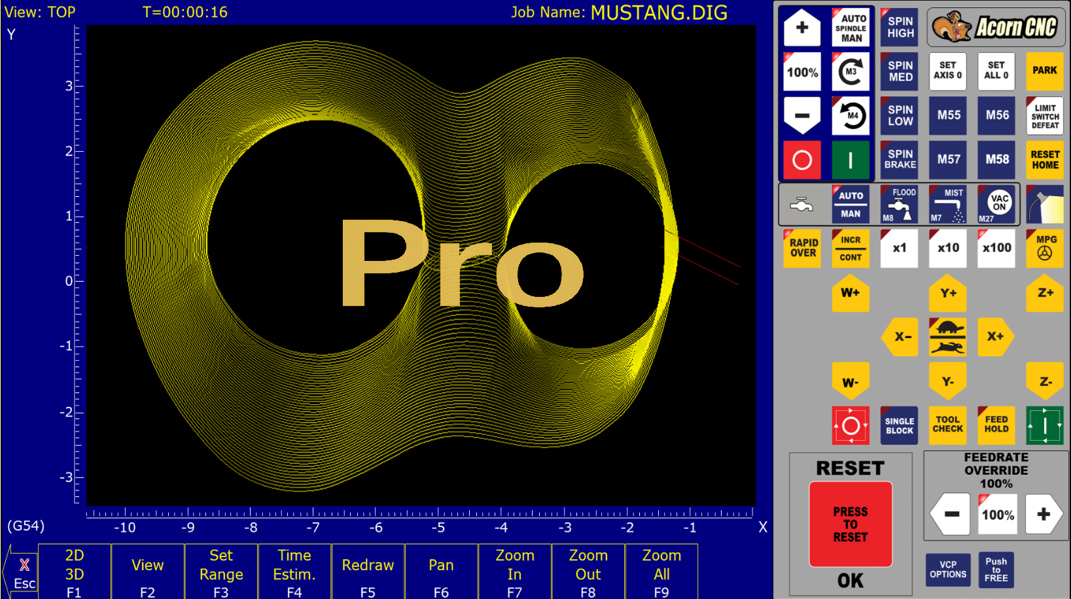Image resolution: width=1071 pixels, height=599 pixels.
Task: Switch jog mode Incr/Cont
Action: click(851, 248)
